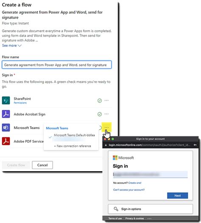Image resolution: width=201 pixels, height=223 pixels.
Task: Click the Adobe Acrobat Sign green check icon
Action: tap(100, 114)
